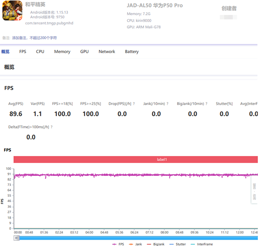This screenshot has height=246, width=261.
Task: Open the Network tab
Action: click(x=107, y=51)
